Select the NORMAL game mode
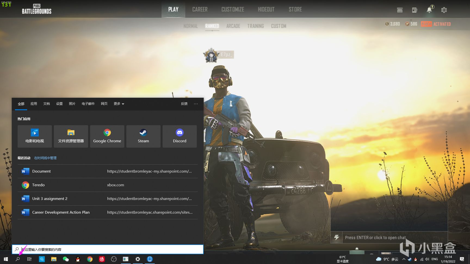This screenshot has width=470, height=264. point(191,26)
